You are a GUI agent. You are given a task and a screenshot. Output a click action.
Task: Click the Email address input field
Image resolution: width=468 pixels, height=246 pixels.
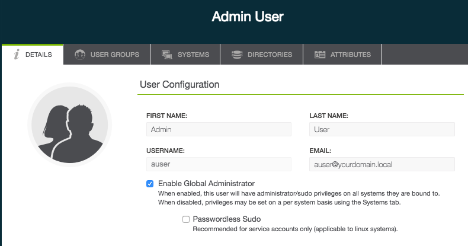(382, 164)
